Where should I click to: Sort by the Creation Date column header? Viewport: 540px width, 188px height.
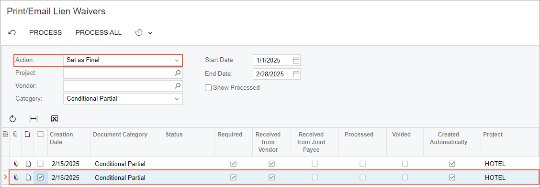61,138
